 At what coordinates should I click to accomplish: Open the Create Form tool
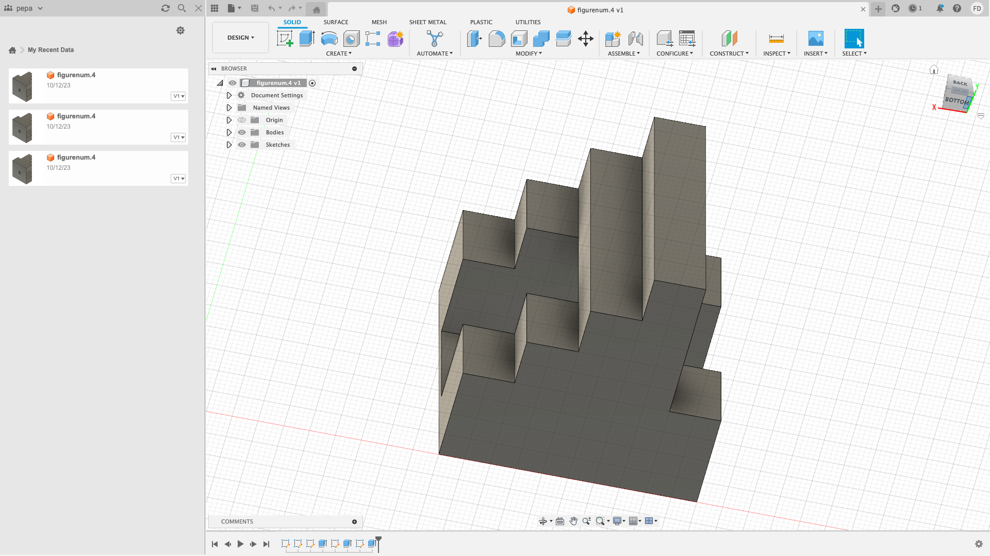pyautogui.click(x=395, y=39)
